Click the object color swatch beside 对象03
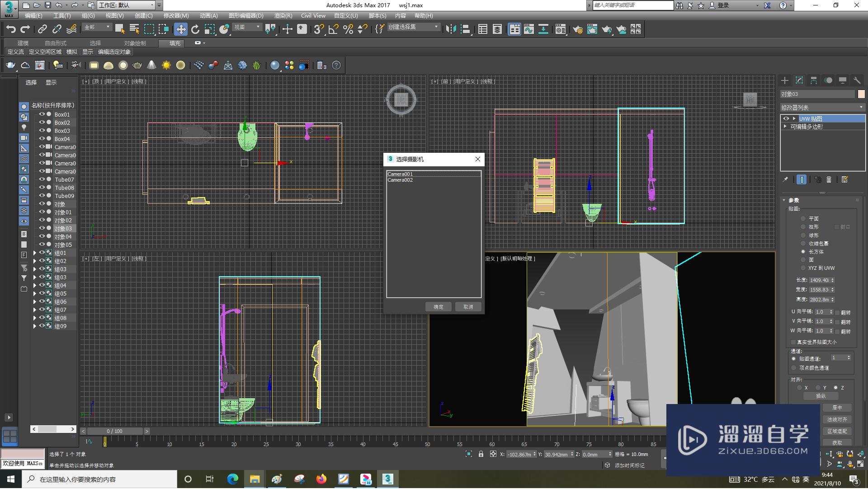Image resolution: width=868 pixels, height=489 pixels. tap(861, 94)
